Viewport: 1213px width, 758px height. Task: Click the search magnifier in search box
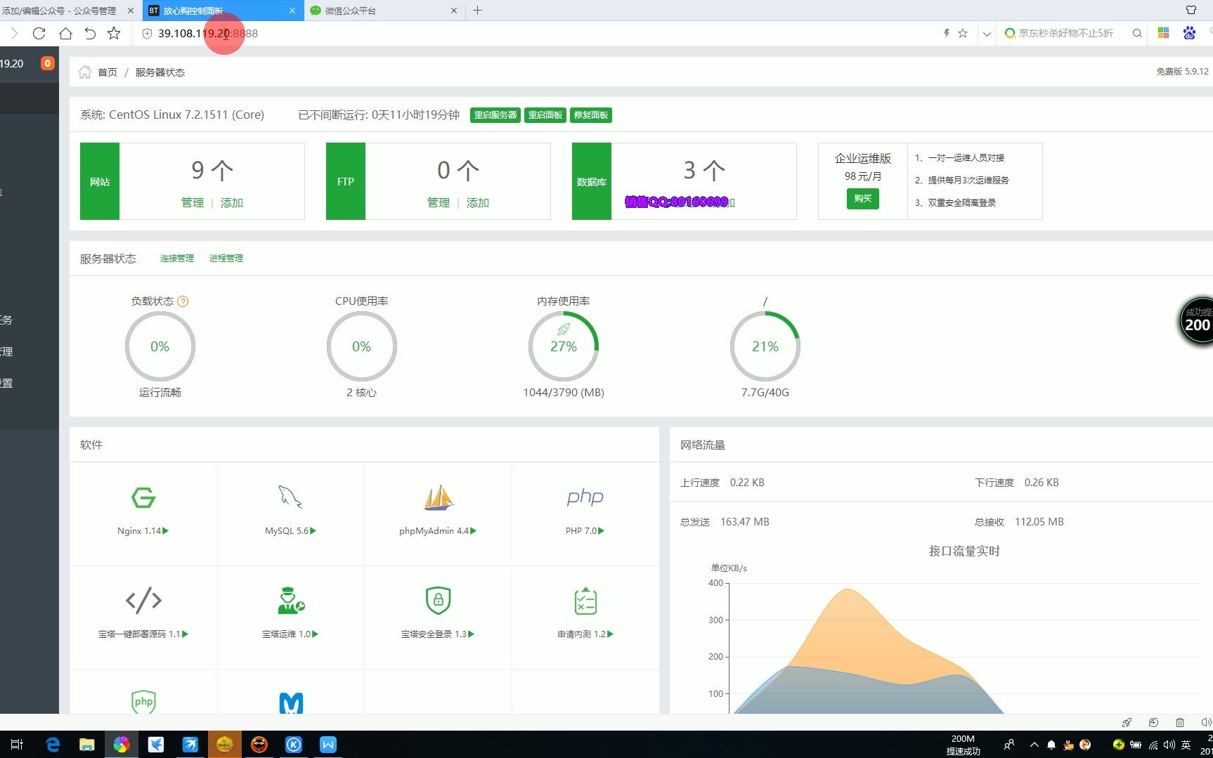(x=1137, y=33)
